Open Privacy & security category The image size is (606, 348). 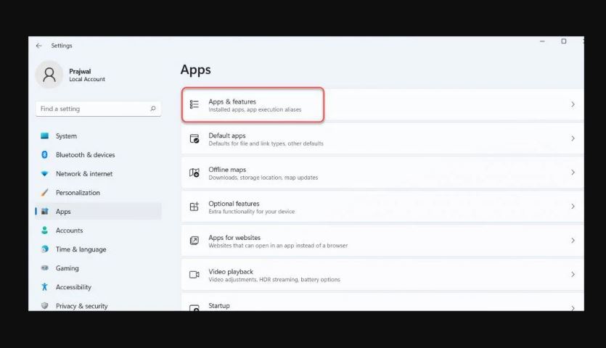tap(98, 305)
